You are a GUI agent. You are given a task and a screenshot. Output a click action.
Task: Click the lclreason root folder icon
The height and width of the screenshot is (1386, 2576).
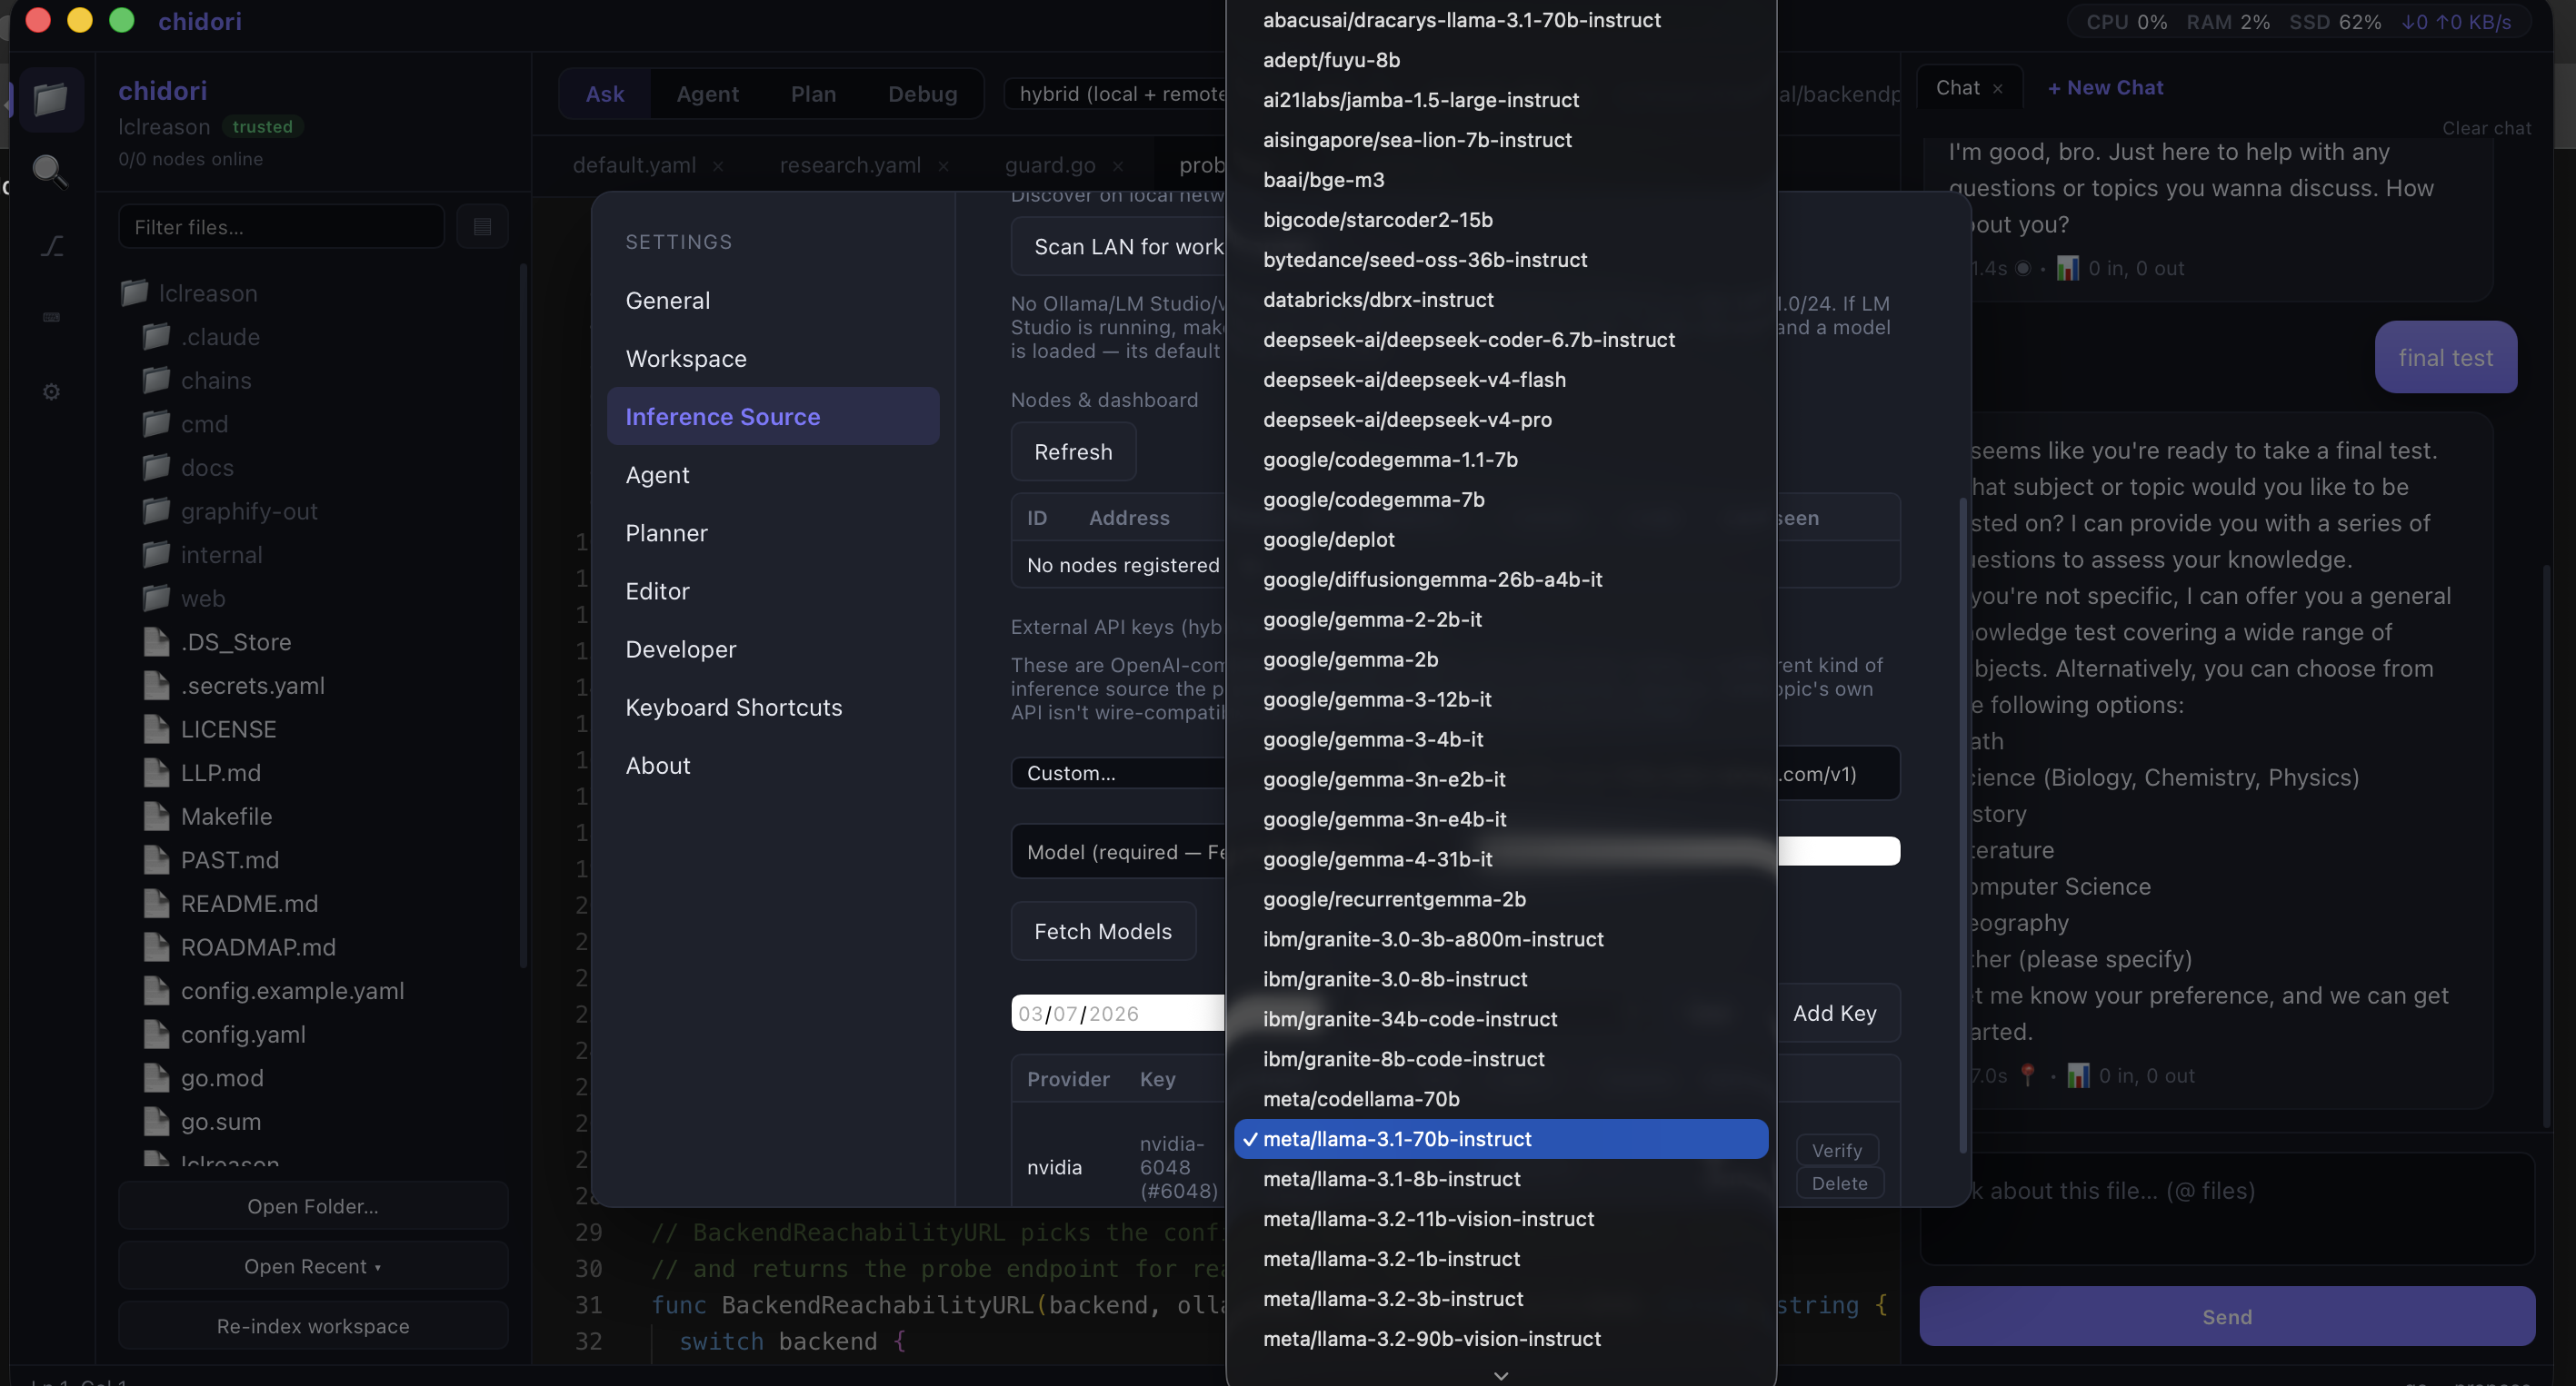coord(134,292)
